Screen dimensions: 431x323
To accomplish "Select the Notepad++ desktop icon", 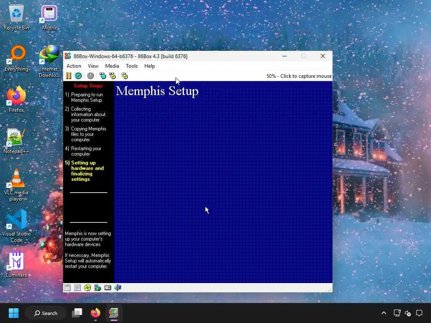I will tap(16, 141).
